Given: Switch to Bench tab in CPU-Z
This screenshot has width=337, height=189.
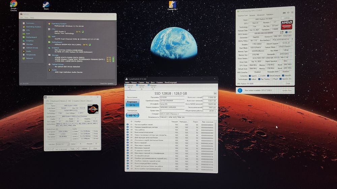Looking at the screenshot, I should (x=83, y=101).
